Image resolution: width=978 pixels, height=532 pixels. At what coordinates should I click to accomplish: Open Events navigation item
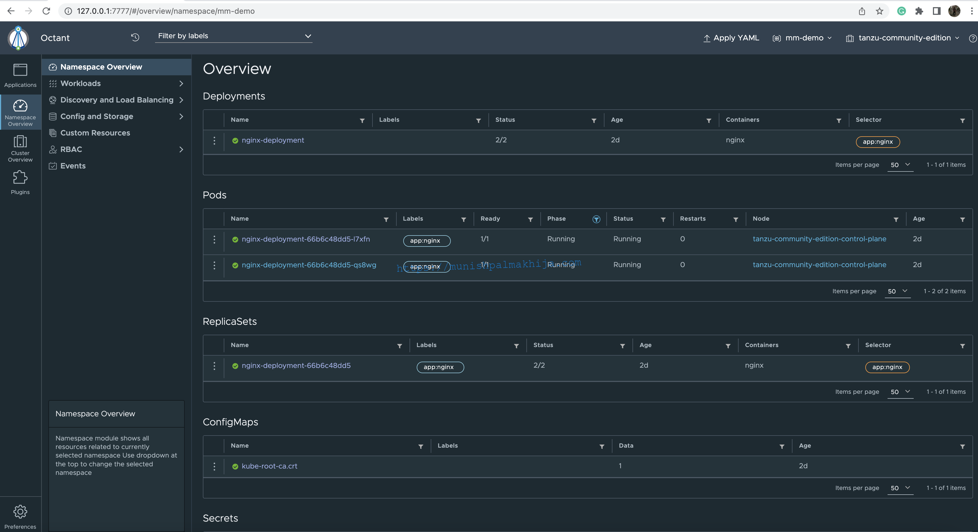coord(116,166)
